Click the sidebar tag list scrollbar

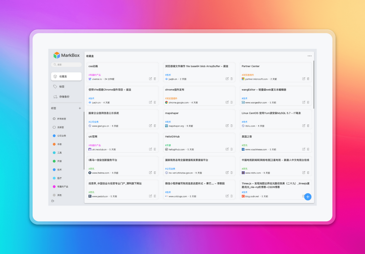coord(84,141)
